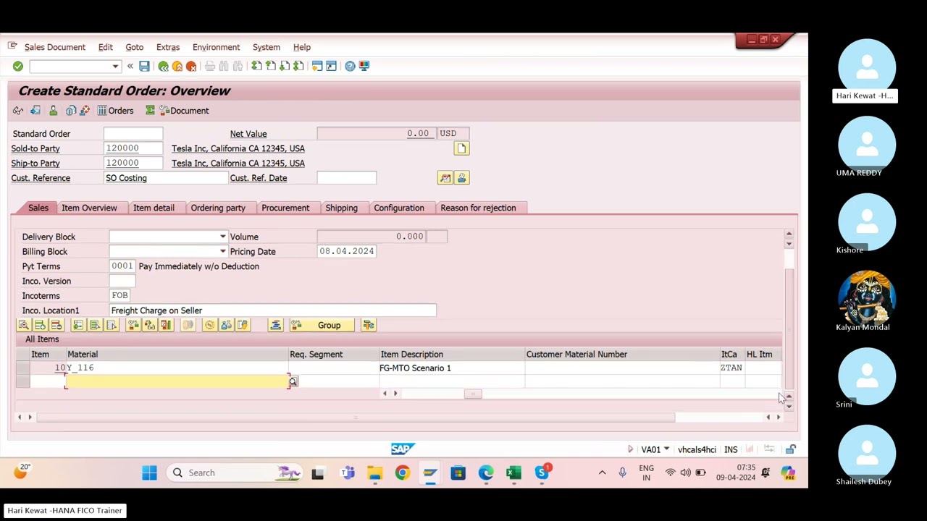Click the Inco. Version input field
This screenshot has height=521, width=927.
pyautogui.click(x=122, y=281)
